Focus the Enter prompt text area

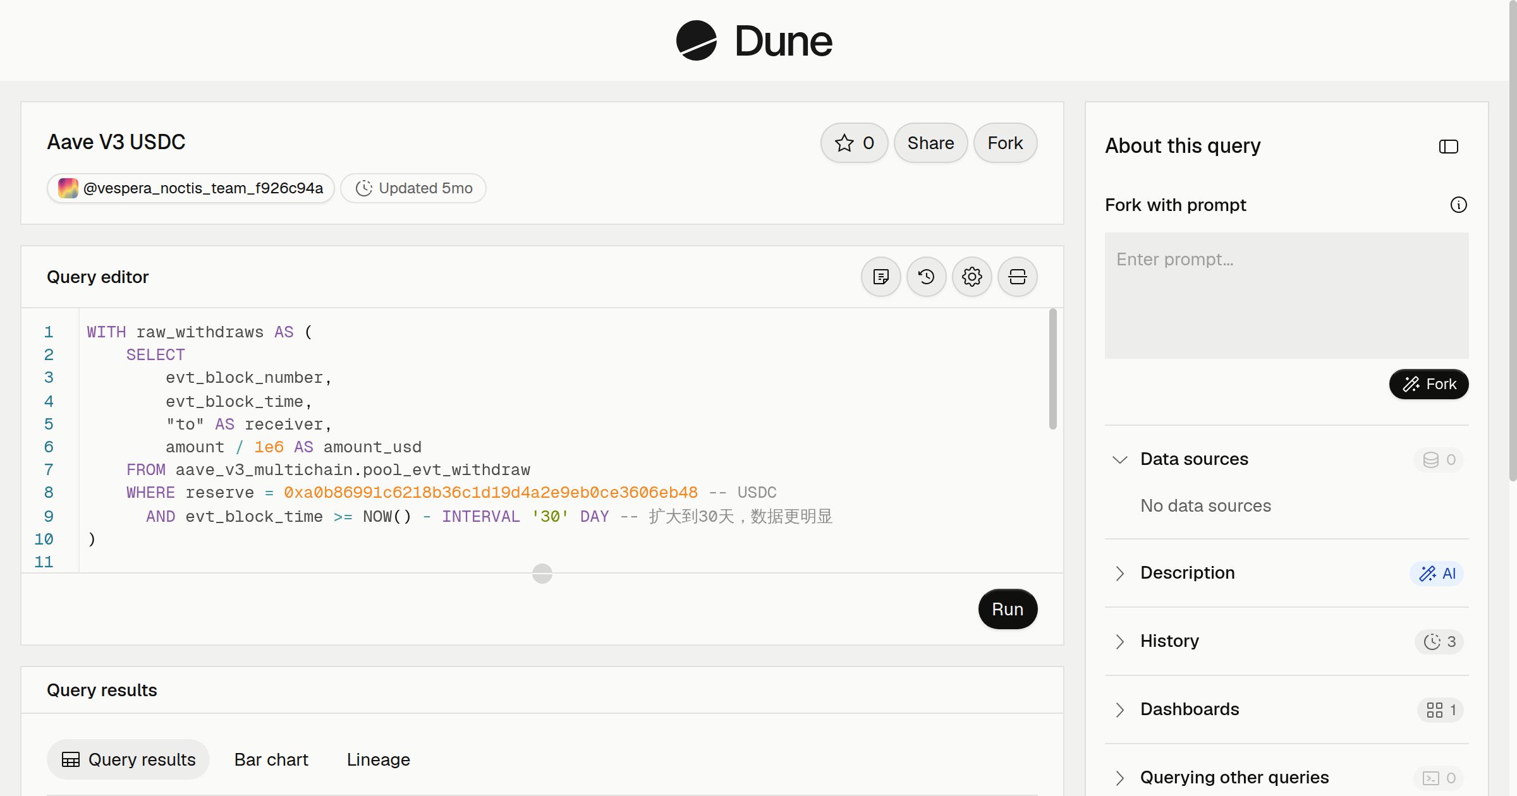[x=1286, y=296]
